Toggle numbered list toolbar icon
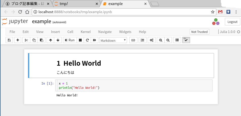 click(142, 40)
